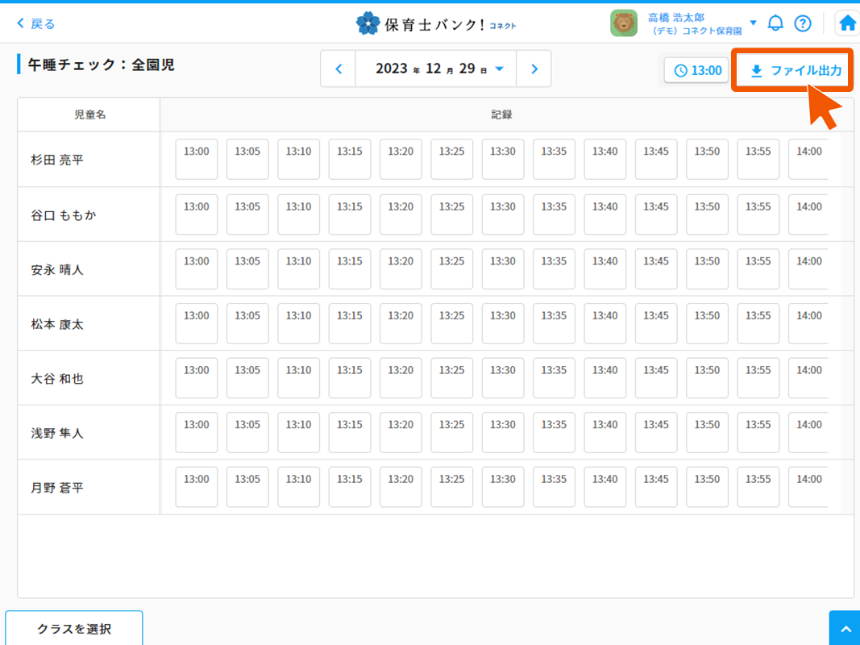This screenshot has height=645, width=860.
Task: Toggle 13:00 box for 杉田 亮平
Action: coord(197,159)
